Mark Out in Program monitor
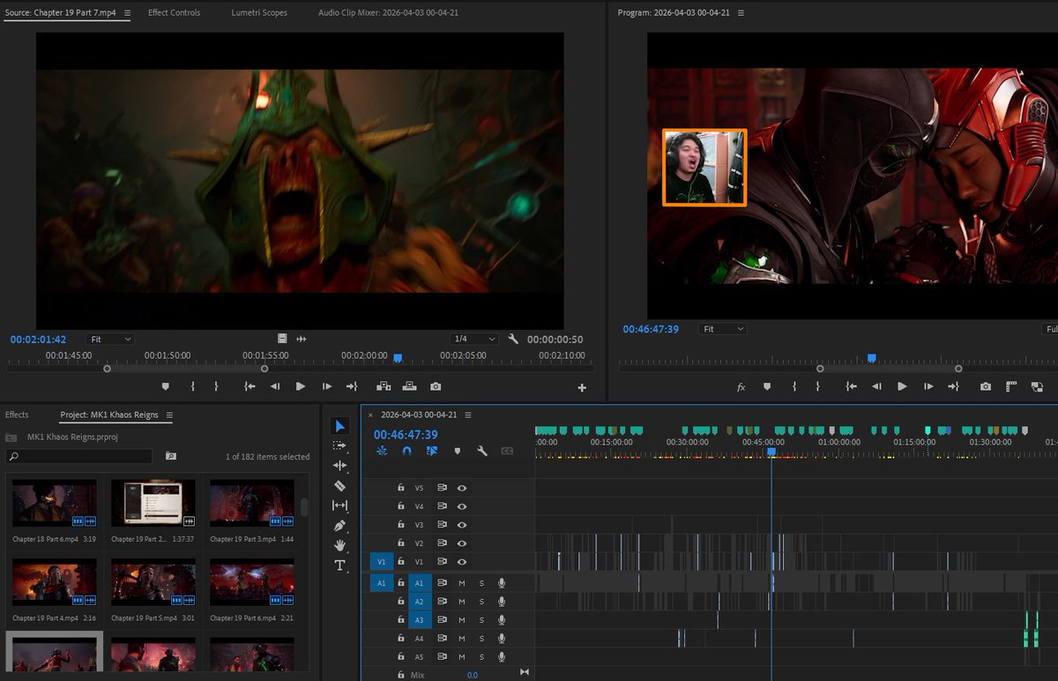The height and width of the screenshot is (681, 1058). click(818, 386)
